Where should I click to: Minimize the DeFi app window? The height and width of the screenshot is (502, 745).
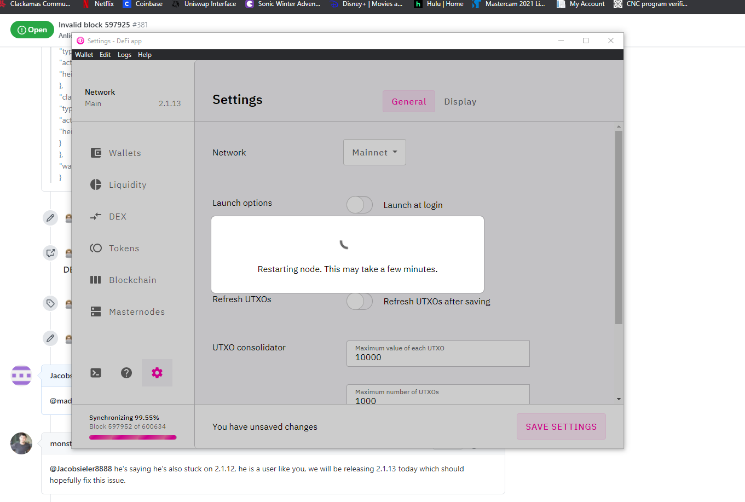click(561, 41)
